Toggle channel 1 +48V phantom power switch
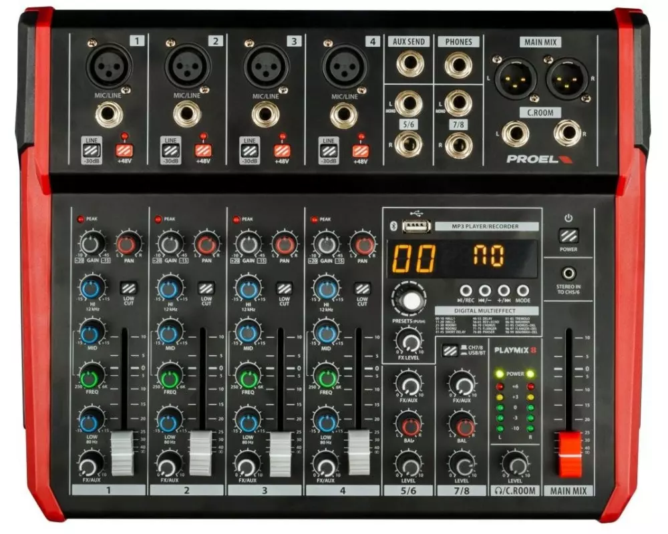Viewport: 668px width, 534px height. (124, 150)
